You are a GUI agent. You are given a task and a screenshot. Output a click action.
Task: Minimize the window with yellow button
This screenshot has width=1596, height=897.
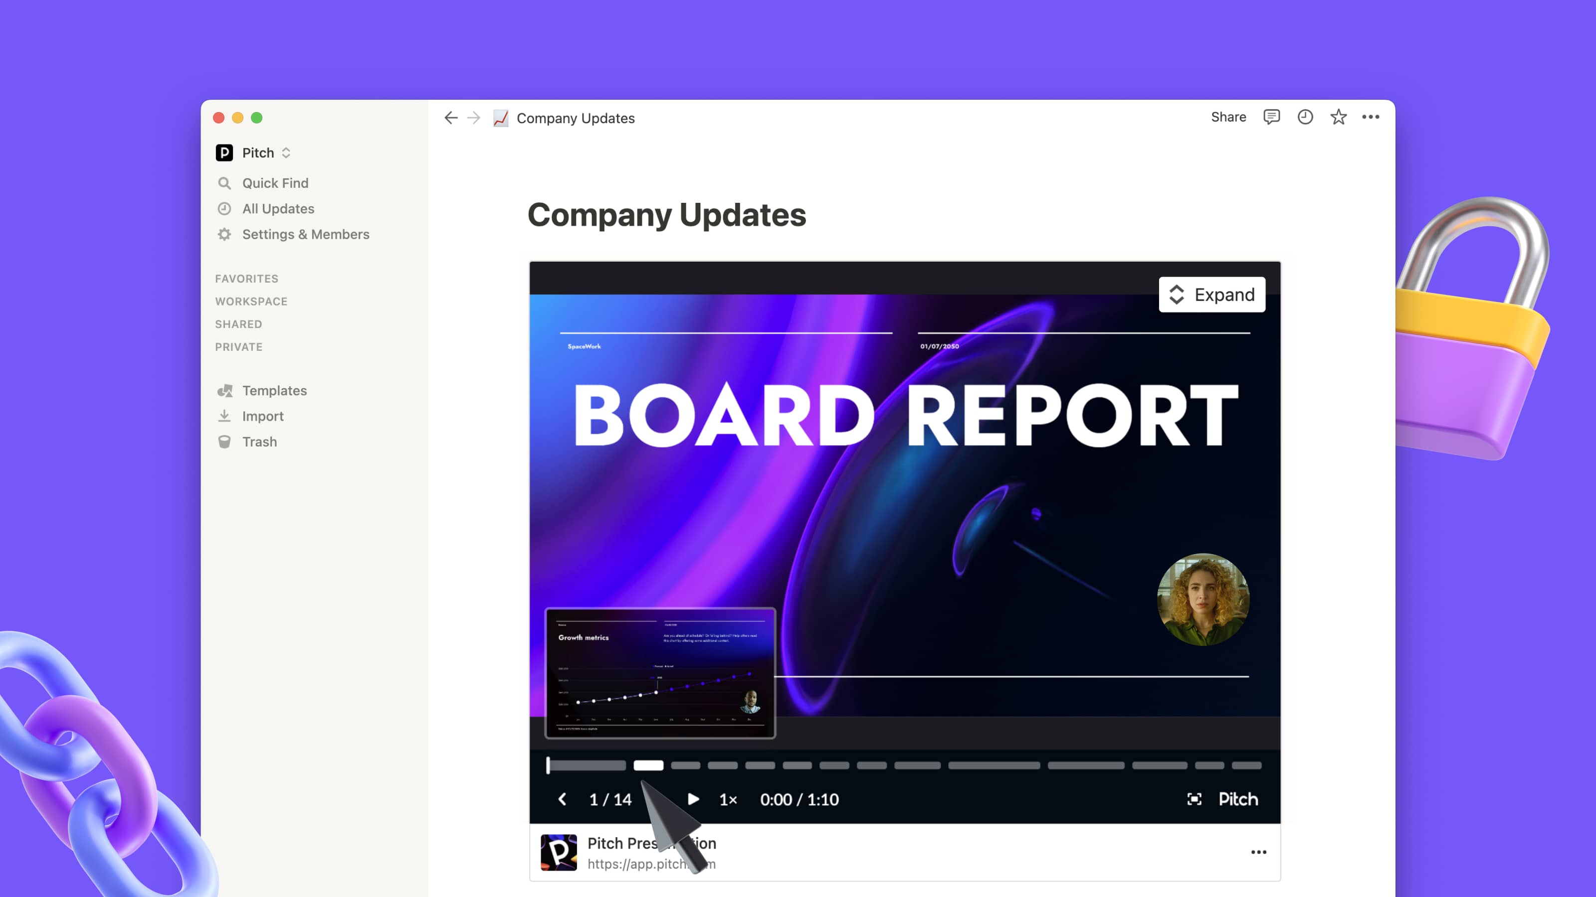click(238, 118)
